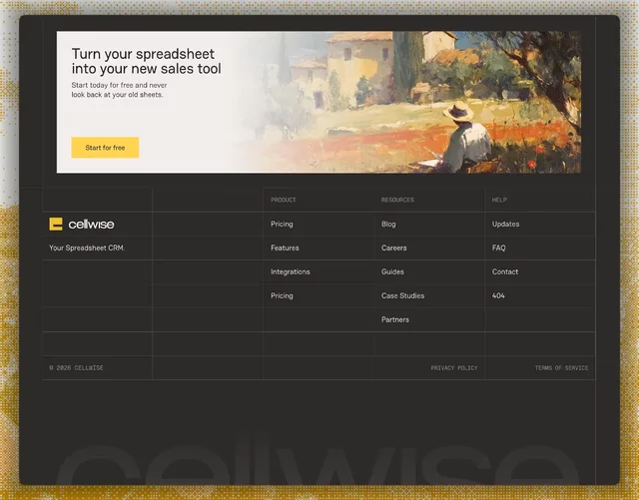Open the Careers link
The width and height of the screenshot is (639, 500).
(x=393, y=248)
